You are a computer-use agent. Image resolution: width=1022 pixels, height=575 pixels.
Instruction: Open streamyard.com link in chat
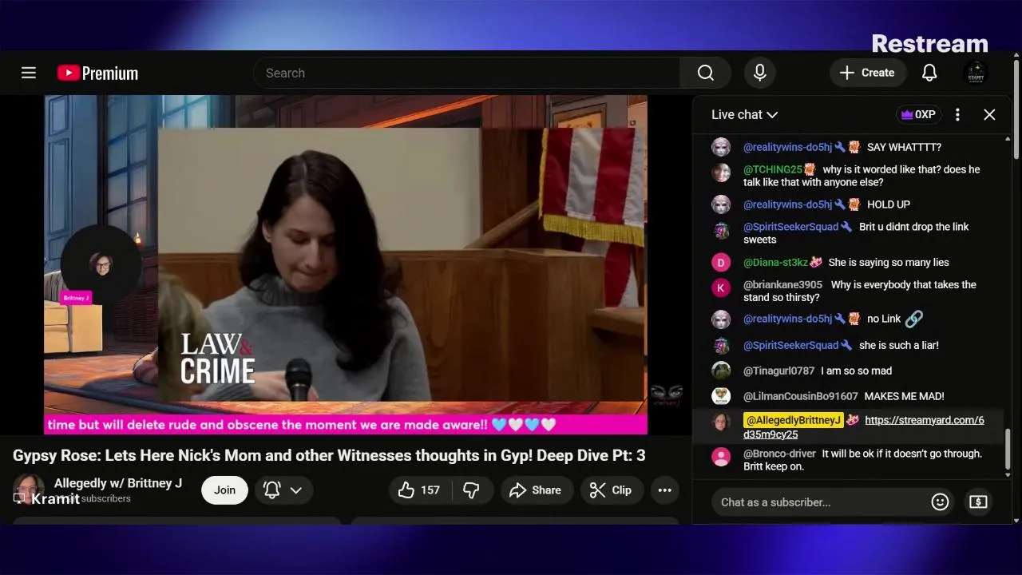coord(864,427)
